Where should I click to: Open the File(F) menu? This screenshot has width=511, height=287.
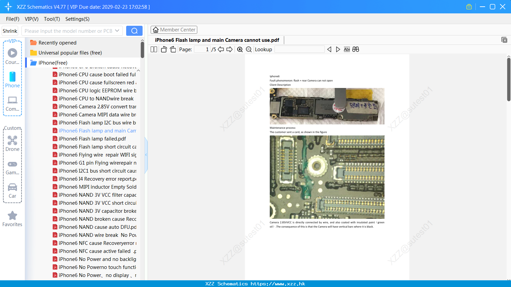[13, 19]
